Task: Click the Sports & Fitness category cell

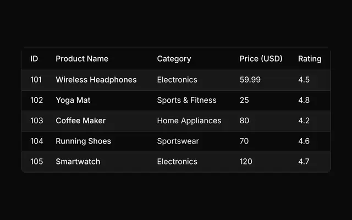Action: (x=187, y=100)
